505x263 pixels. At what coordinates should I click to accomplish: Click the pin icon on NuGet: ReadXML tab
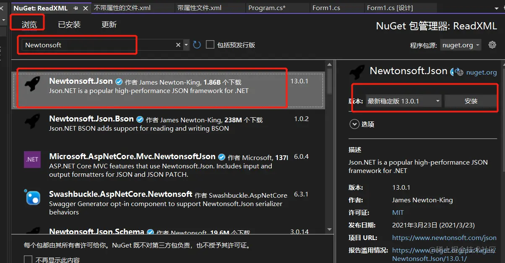[76, 8]
